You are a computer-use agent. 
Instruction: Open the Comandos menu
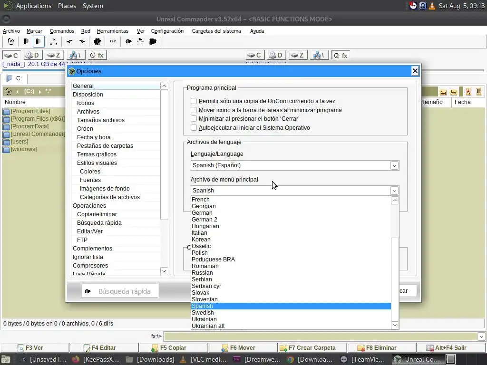62,31
